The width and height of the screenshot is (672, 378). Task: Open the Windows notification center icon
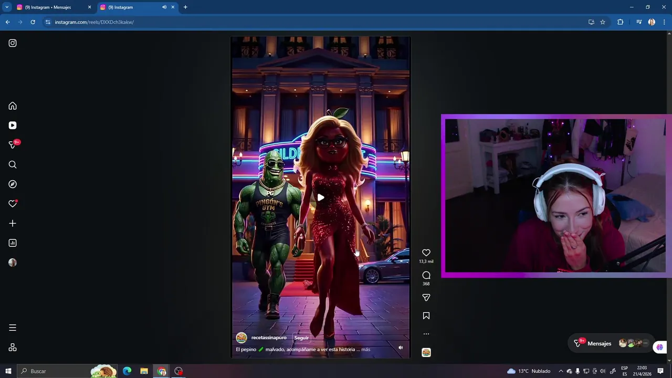660,371
